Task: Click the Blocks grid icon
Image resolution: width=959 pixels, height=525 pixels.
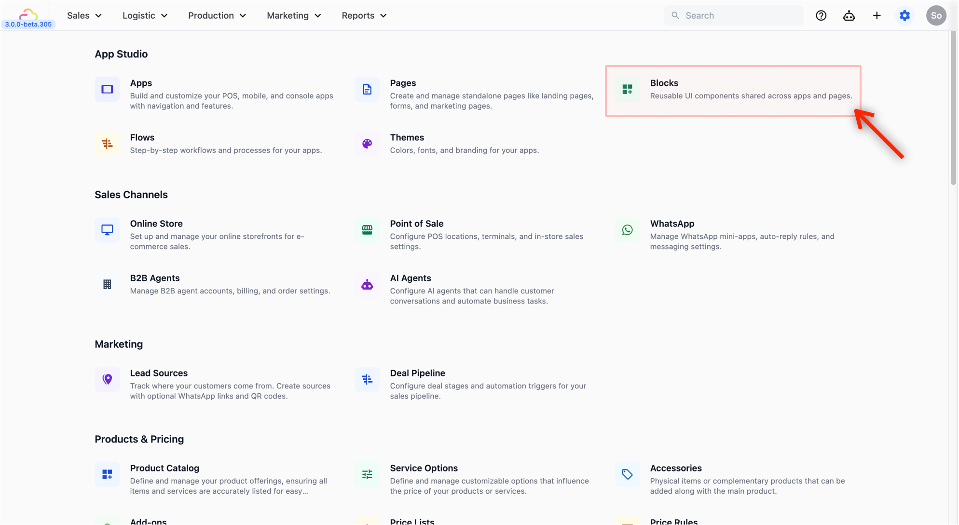Action: [627, 89]
